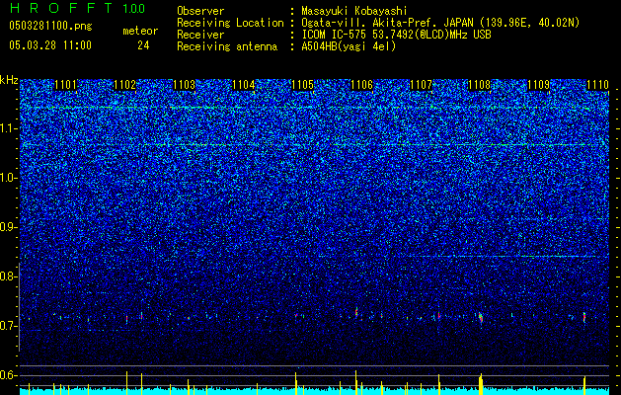Screen dimensions: 621x395
Task: Click the 1102 time marker
Action: (124, 85)
